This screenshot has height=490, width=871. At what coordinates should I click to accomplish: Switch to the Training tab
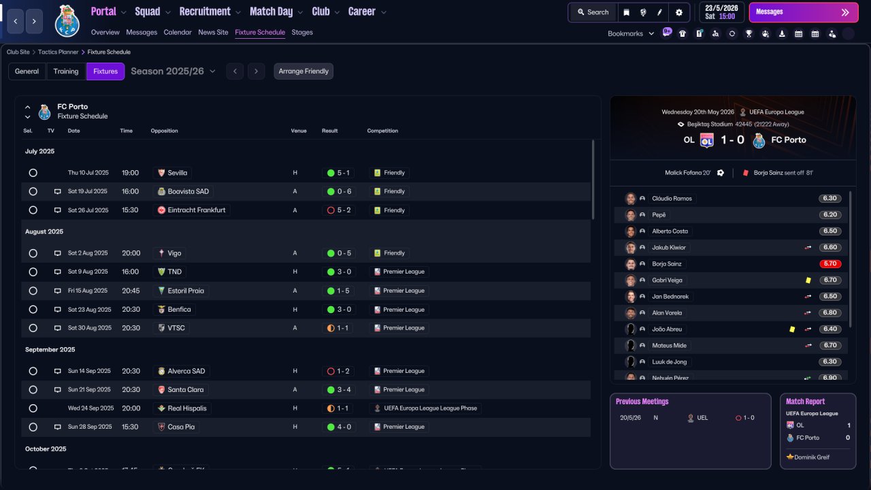click(66, 71)
